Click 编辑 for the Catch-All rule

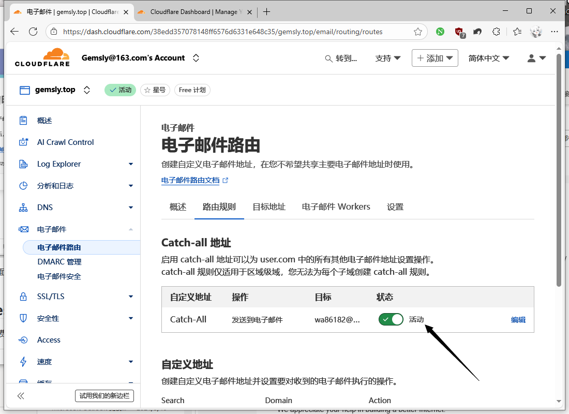point(518,319)
